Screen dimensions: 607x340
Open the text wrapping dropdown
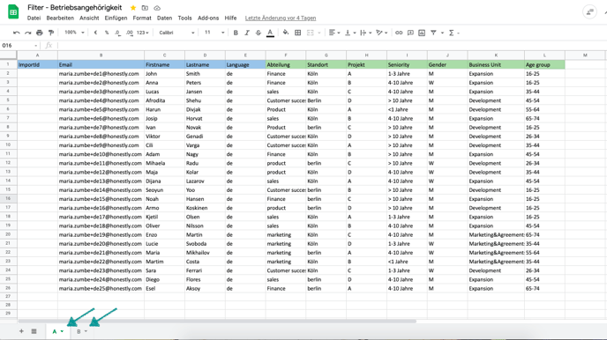(366, 33)
